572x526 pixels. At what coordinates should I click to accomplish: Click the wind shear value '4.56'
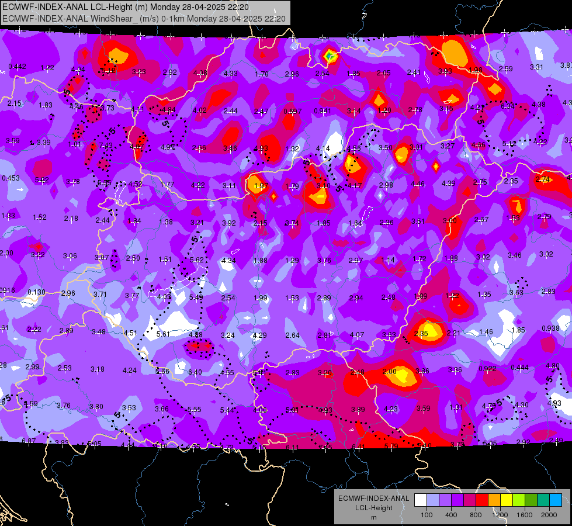point(354,148)
